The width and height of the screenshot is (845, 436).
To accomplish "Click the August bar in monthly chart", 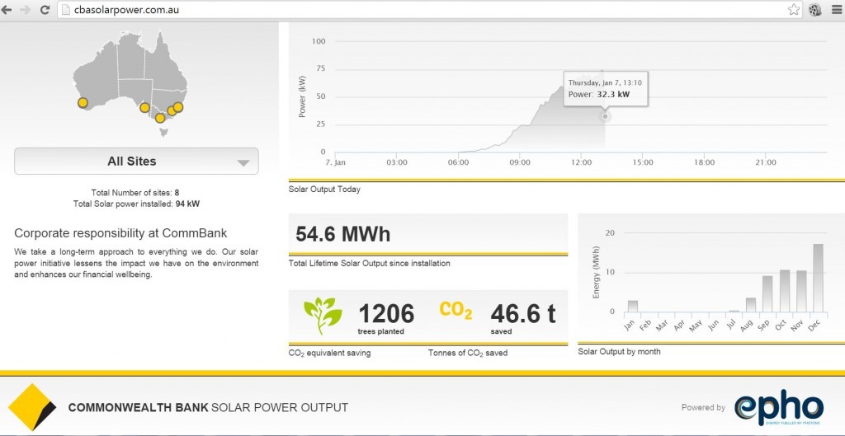I will click(x=751, y=305).
